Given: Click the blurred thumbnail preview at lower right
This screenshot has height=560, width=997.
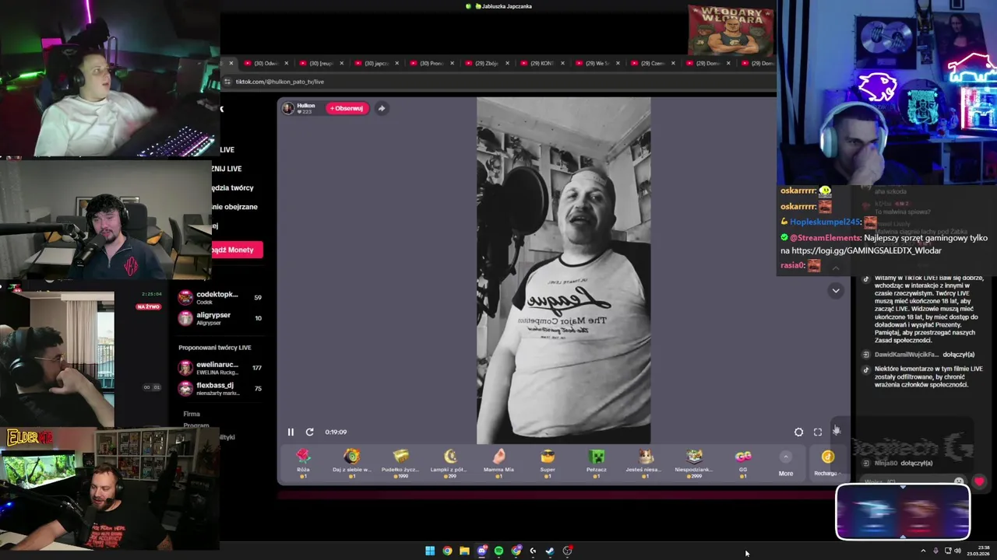Looking at the screenshot, I should 903,511.
